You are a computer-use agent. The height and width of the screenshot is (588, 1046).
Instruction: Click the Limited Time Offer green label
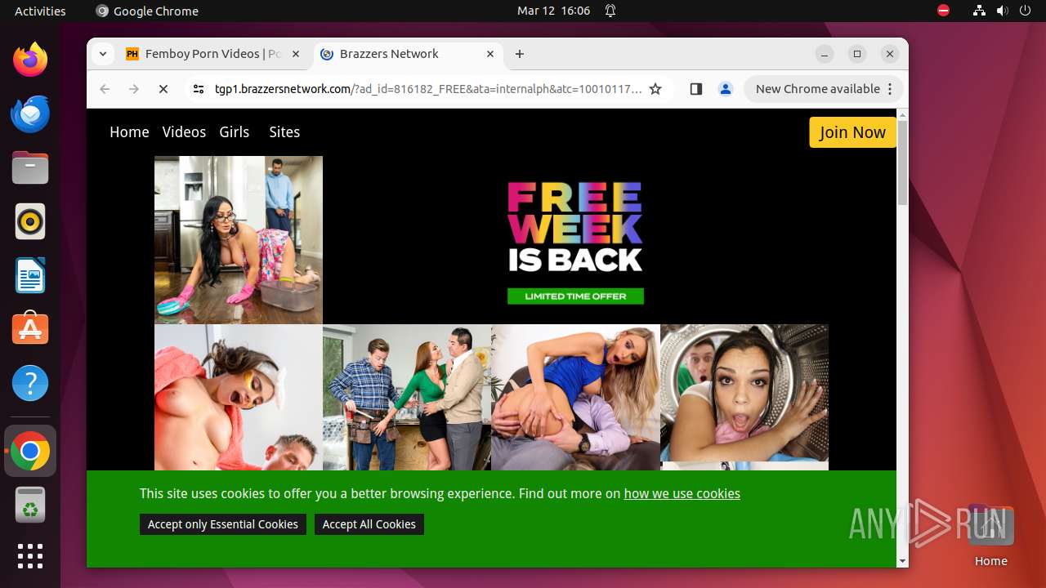[x=575, y=296]
